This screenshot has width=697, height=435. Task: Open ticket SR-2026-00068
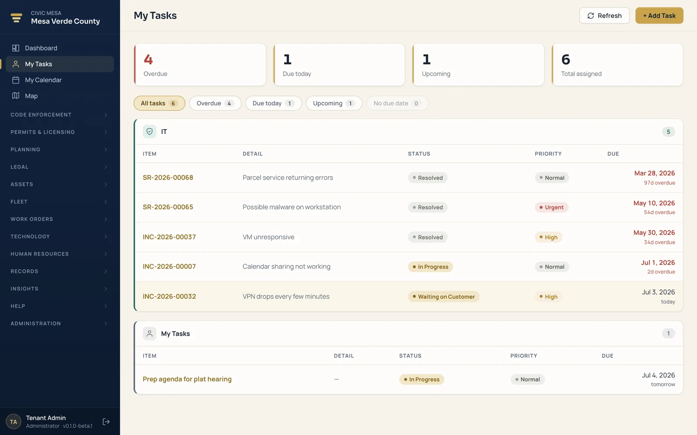tap(168, 177)
